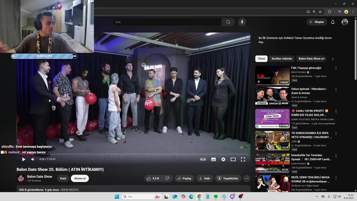The width and height of the screenshot is (357, 201).
Task: Open options menu for İstanbul'da Yer Yerinden video
Action: coord(336,155)
